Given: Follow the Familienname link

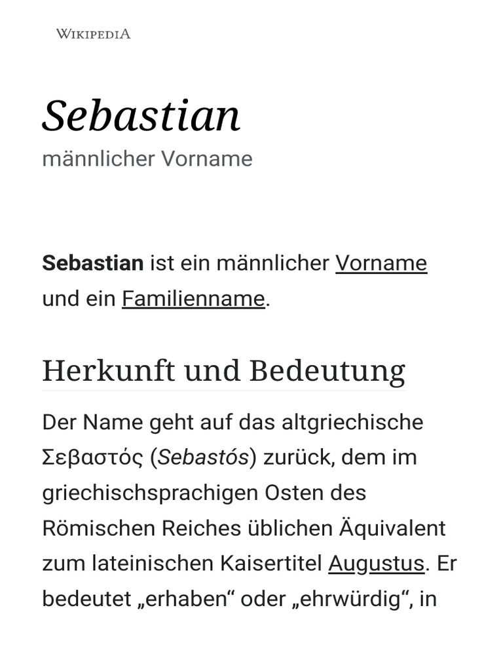Looking at the screenshot, I should (193, 299).
